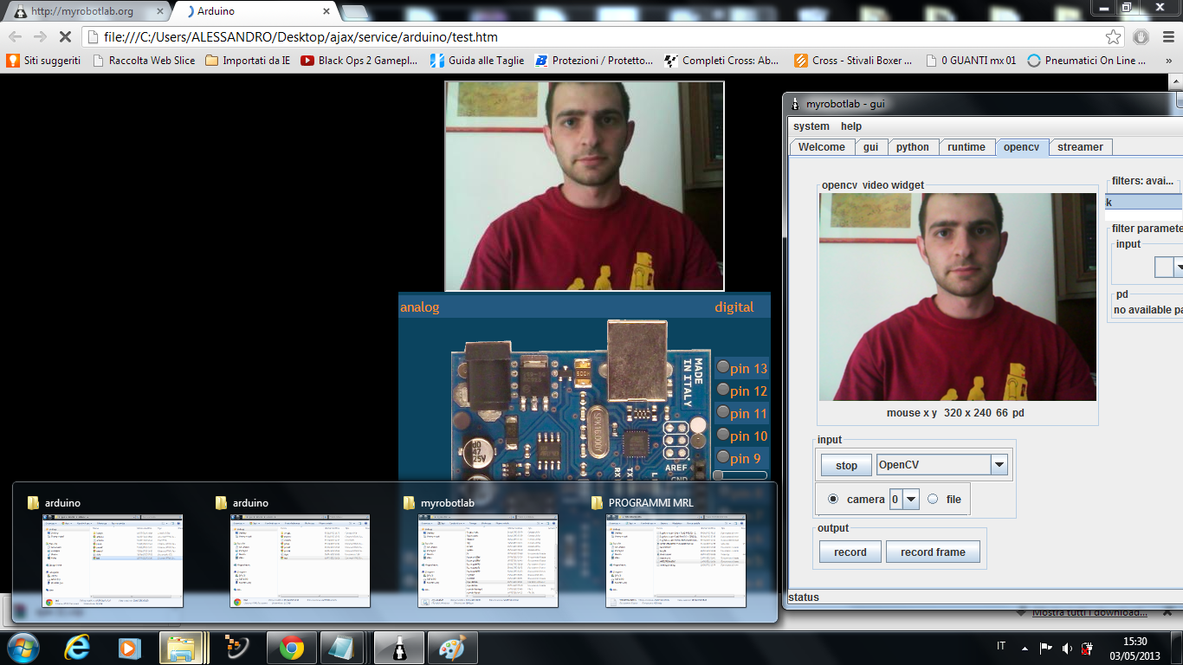Open the Siti suggeriti bookmark
Viewport: 1183px width, 665px height.
click(x=44, y=61)
